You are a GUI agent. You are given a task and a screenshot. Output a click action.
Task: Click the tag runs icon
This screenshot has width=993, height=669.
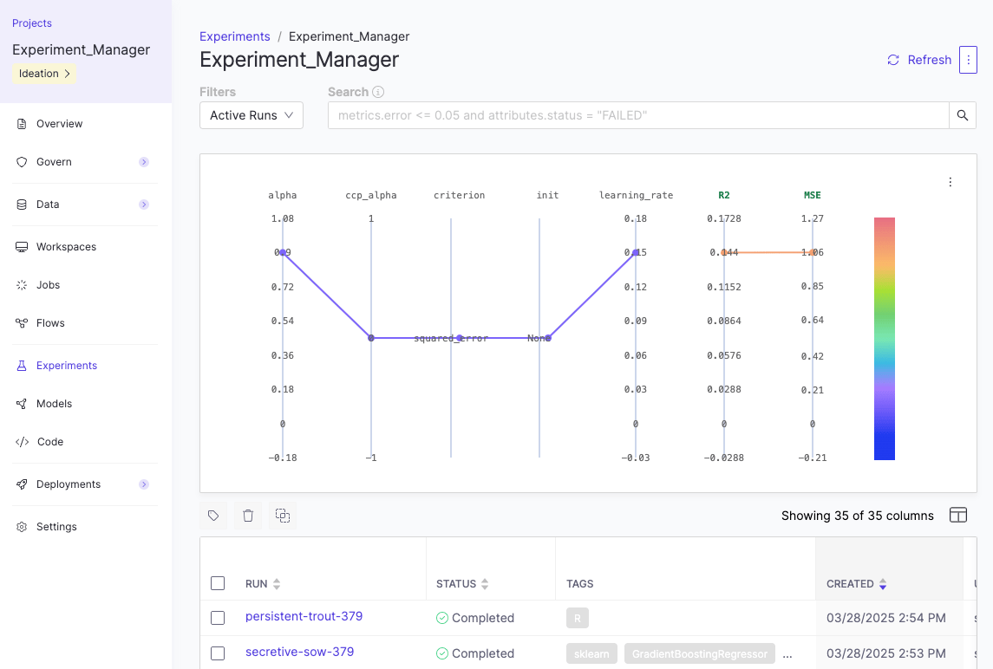pos(213,516)
